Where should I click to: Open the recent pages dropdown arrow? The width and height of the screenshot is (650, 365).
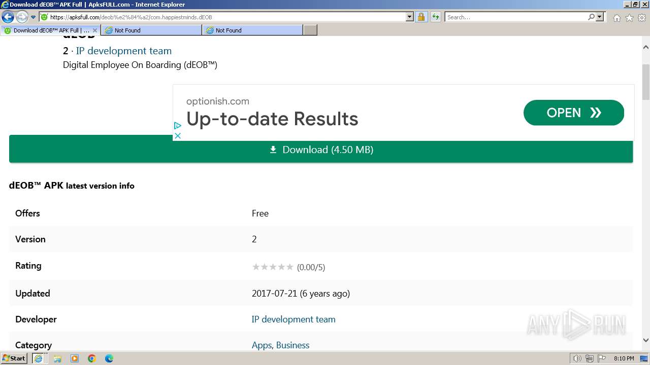[x=34, y=17]
